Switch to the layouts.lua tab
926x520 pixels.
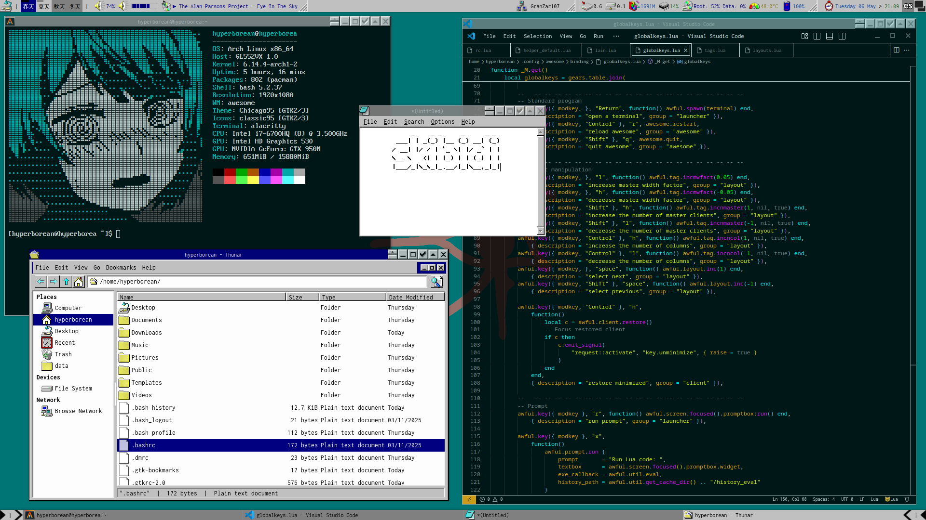[x=766, y=51]
